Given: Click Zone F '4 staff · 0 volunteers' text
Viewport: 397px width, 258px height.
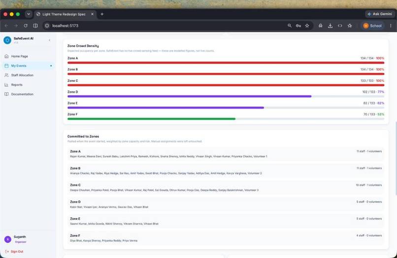Looking at the screenshot, I should click(x=369, y=236).
